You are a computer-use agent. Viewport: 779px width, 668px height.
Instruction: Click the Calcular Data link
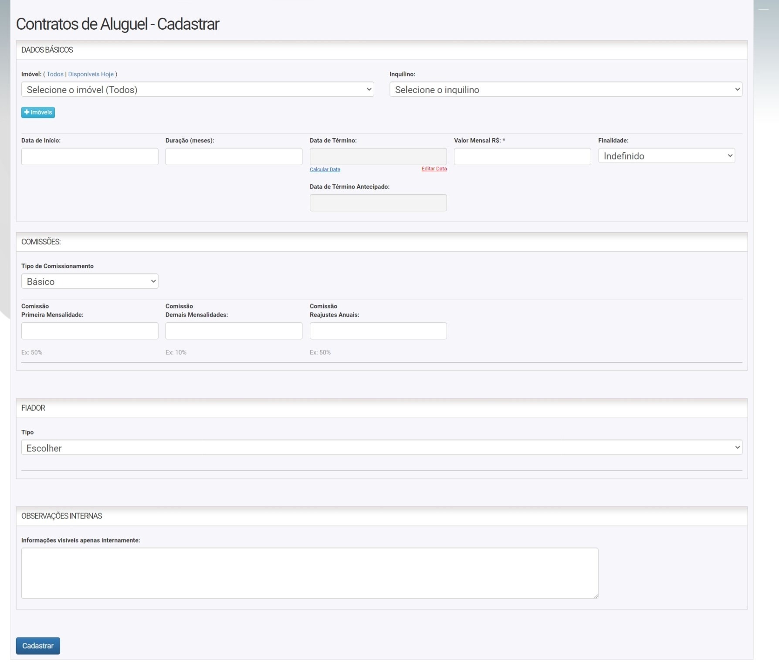(325, 169)
